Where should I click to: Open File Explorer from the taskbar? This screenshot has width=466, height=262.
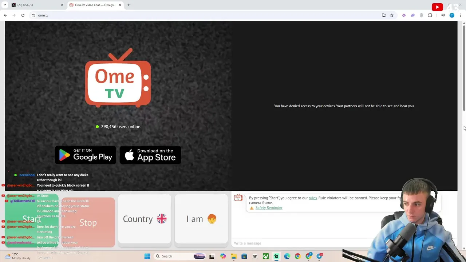pos(233,256)
